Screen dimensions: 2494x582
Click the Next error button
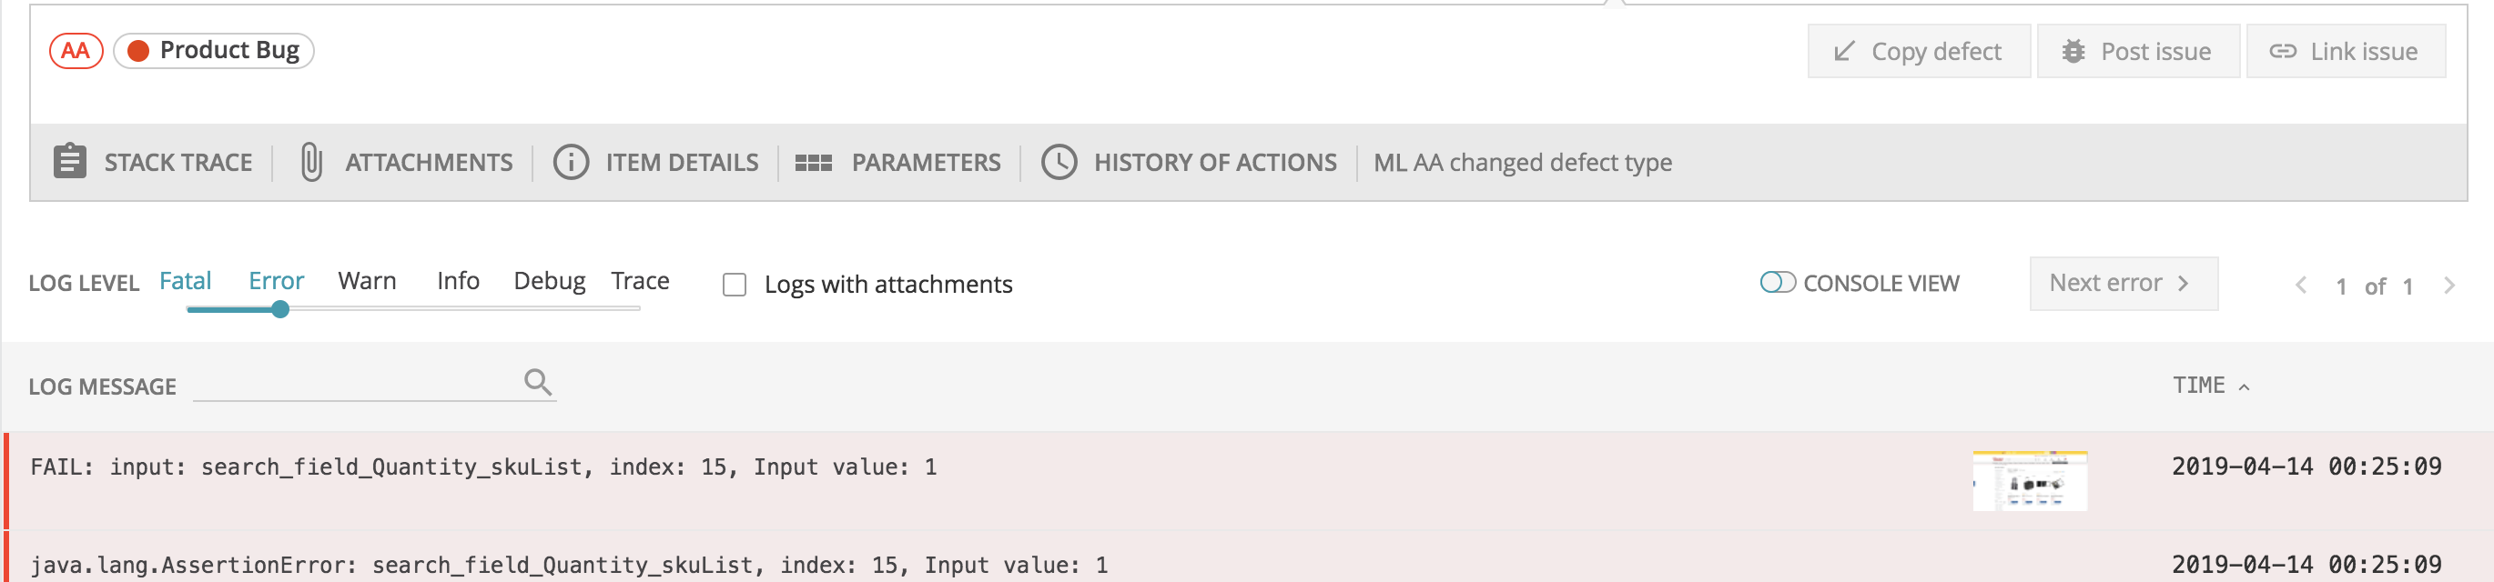click(x=2124, y=282)
